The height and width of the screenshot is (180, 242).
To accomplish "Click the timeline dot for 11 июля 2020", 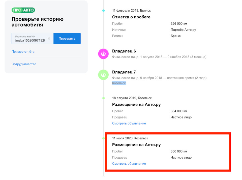I will click(103, 138).
